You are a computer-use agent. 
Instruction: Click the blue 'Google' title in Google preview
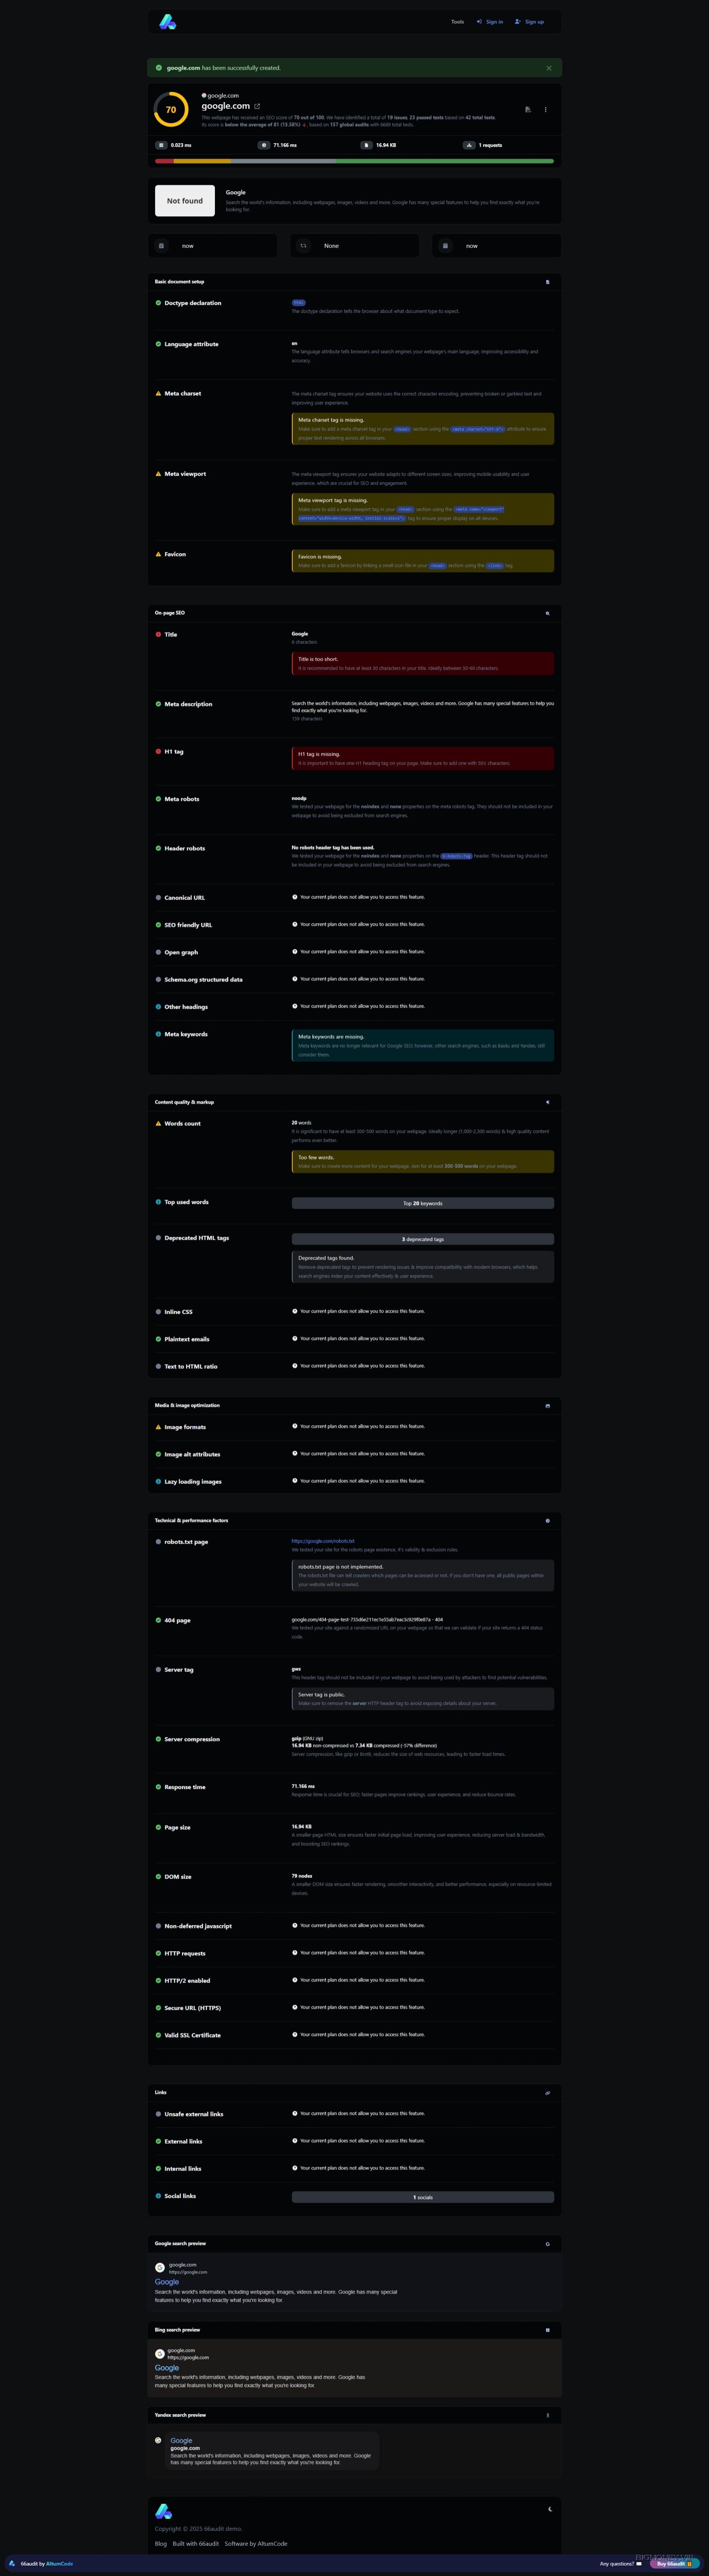[167, 2282]
